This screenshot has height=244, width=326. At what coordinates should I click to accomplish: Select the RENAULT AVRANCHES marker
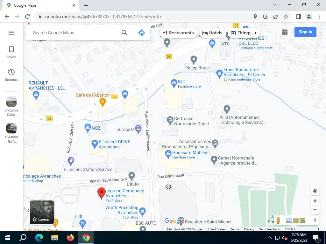point(36,95)
